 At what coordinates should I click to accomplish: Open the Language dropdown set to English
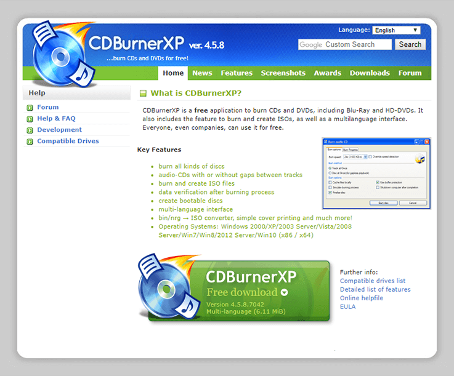tap(396, 30)
